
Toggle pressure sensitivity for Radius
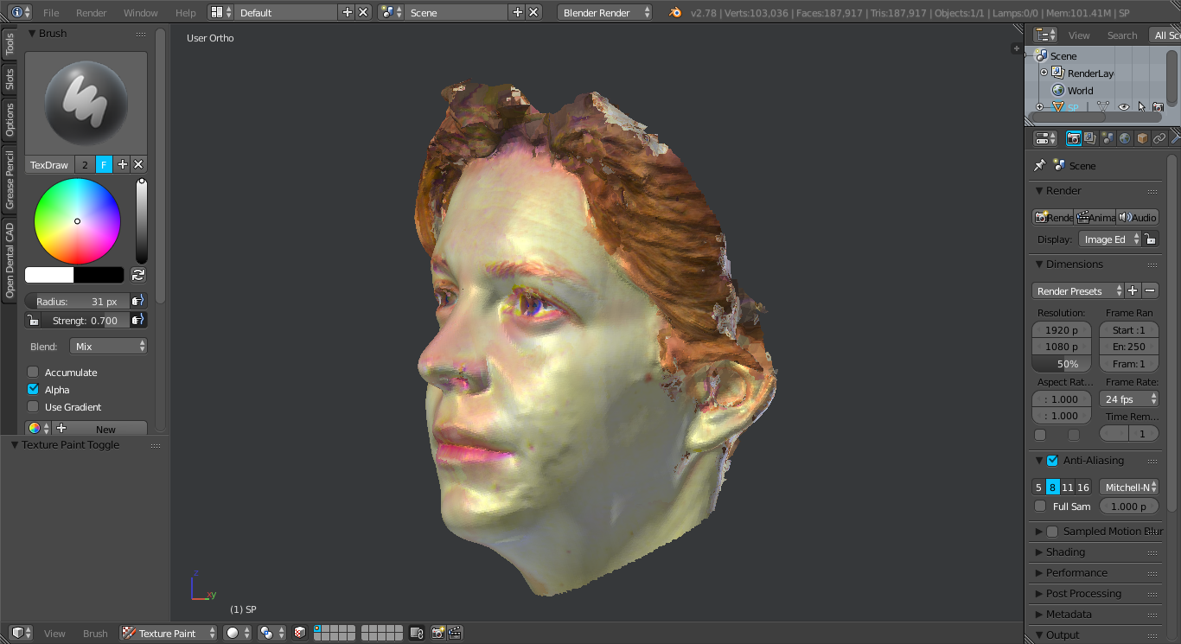[x=138, y=301]
